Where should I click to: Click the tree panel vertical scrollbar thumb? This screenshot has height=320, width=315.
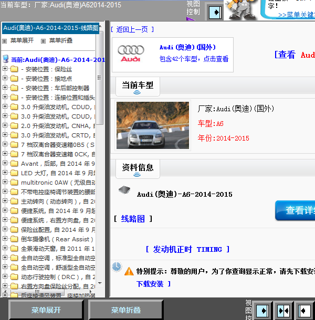99,78
